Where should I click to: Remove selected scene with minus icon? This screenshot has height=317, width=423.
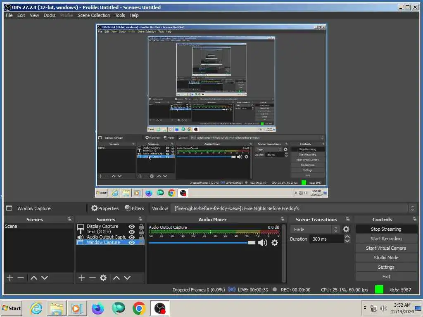pos(21,278)
